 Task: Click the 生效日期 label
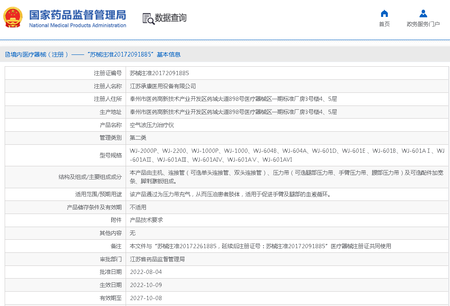110,285
